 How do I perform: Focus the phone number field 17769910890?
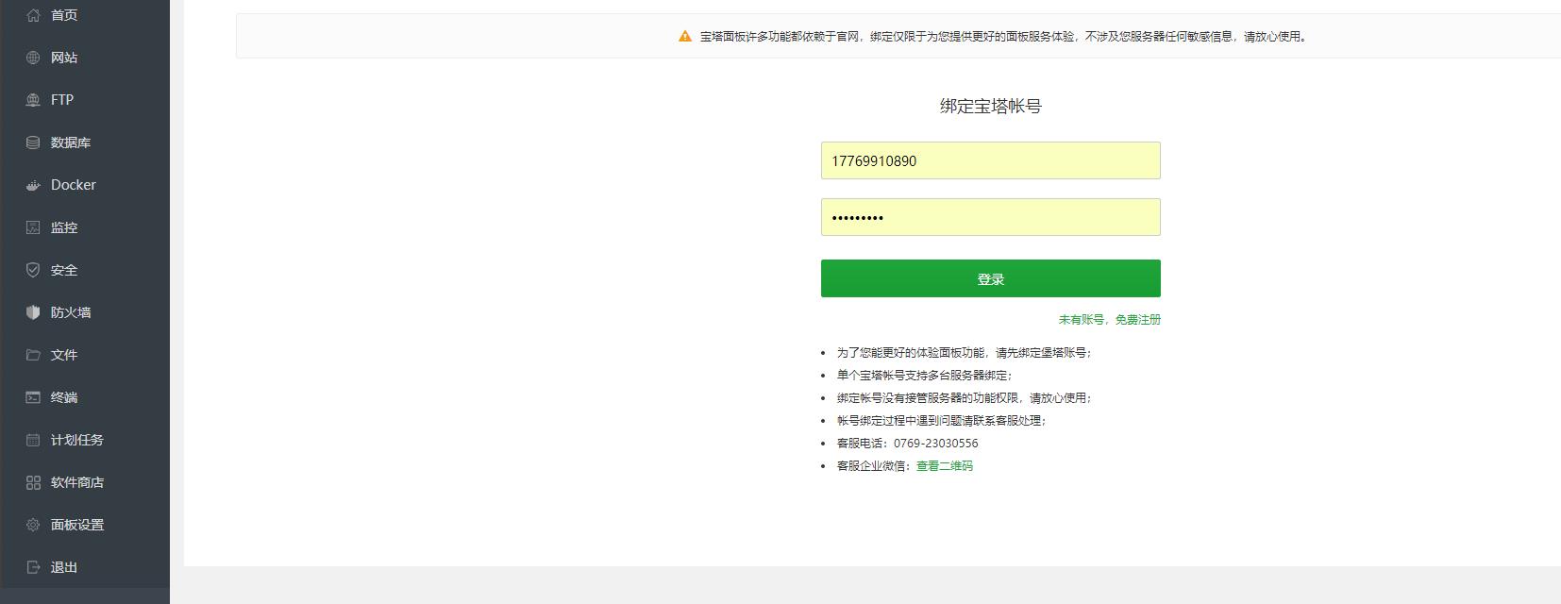(x=991, y=160)
